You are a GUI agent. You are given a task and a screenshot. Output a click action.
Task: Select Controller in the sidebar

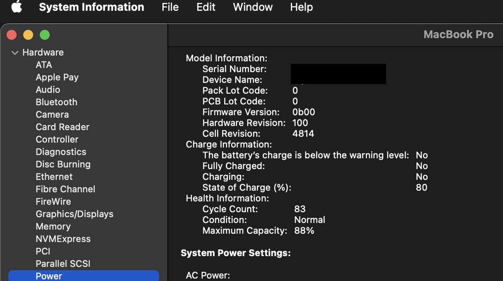point(57,140)
